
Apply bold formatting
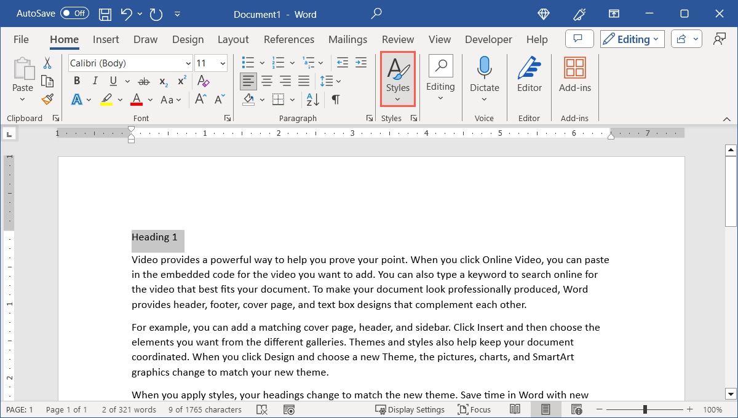coord(76,81)
